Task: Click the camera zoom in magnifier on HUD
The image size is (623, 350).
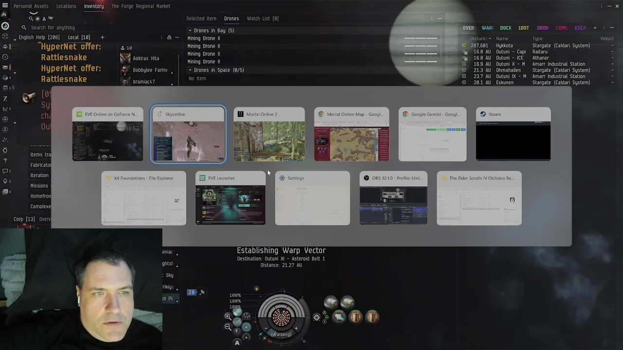Action: pyautogui.click(x=228, y=316)
